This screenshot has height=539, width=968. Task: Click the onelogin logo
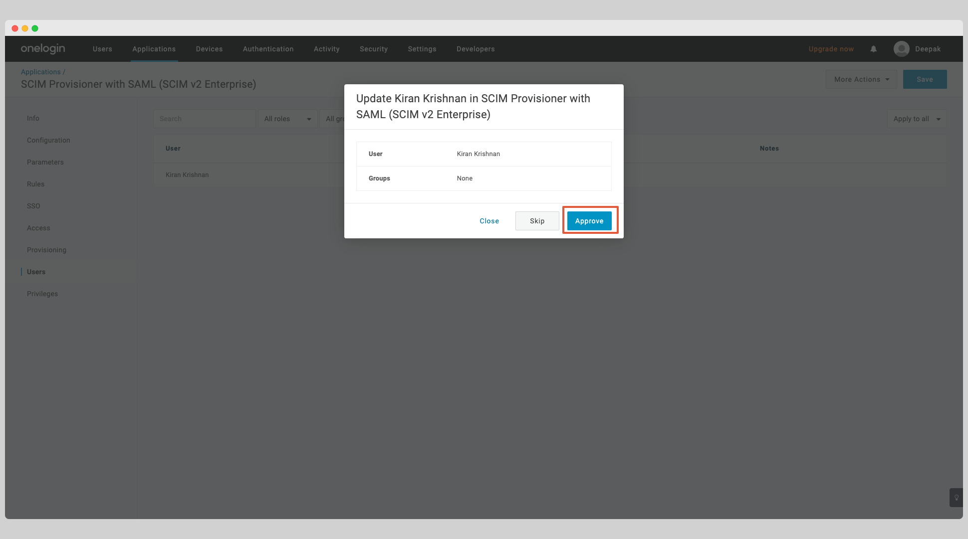coord(42,48)
